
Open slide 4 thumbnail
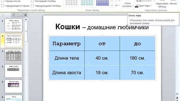pyautogui.click(x=13, y=71)
